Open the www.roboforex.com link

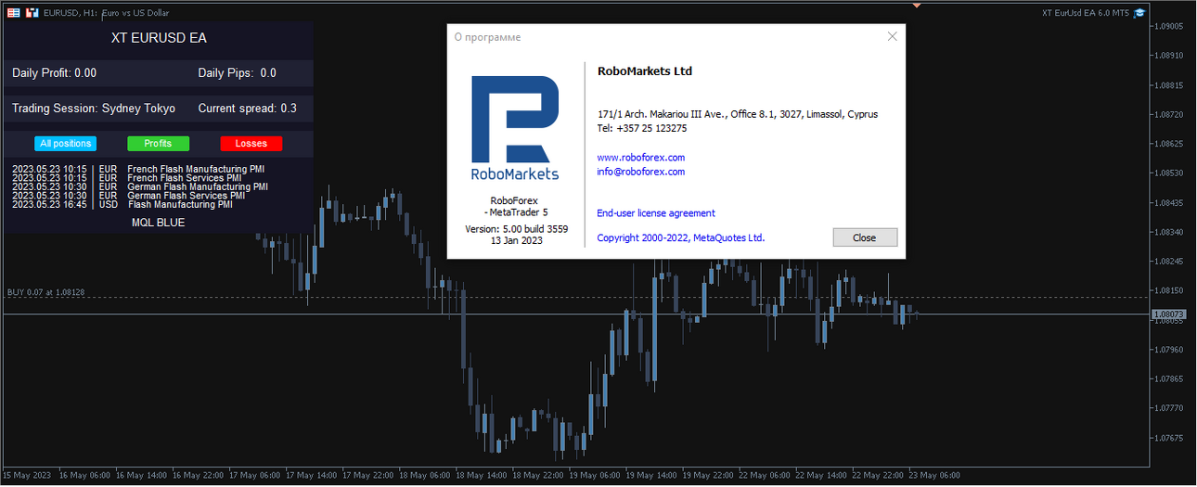641,158
